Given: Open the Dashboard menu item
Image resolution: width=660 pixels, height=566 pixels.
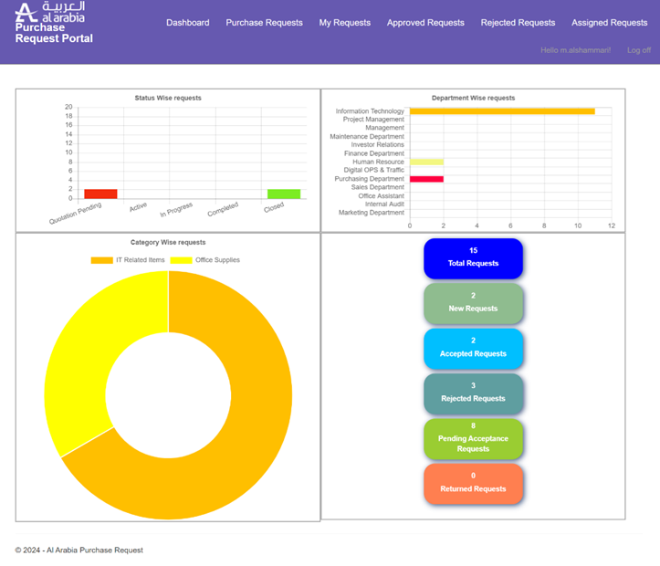Looking at the screenshot, I should pos(187,23).
